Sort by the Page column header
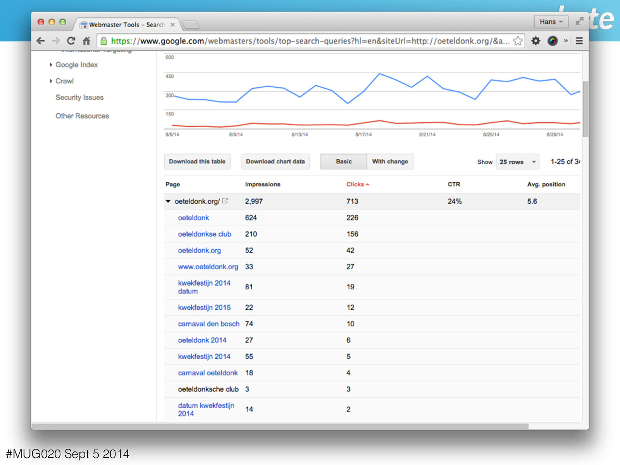 [172, 184]
